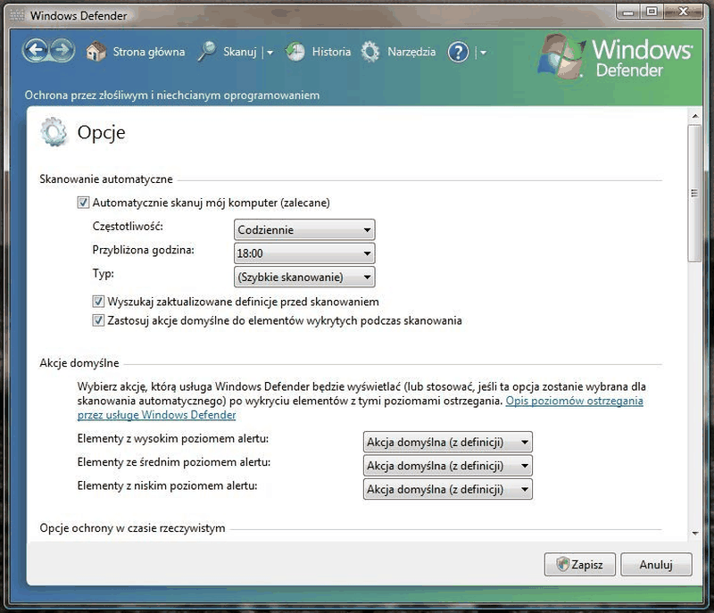Click the house icon for Strona główna
Viewport: 714px width, 613px height.
(95, 52)
